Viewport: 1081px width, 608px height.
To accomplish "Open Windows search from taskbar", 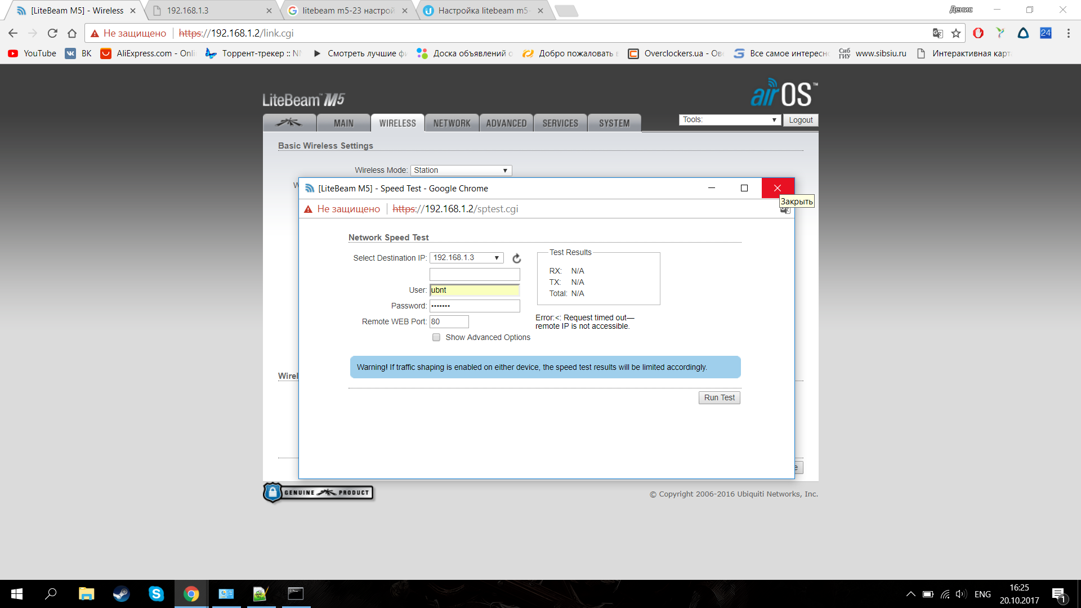I will pos(51,594).
